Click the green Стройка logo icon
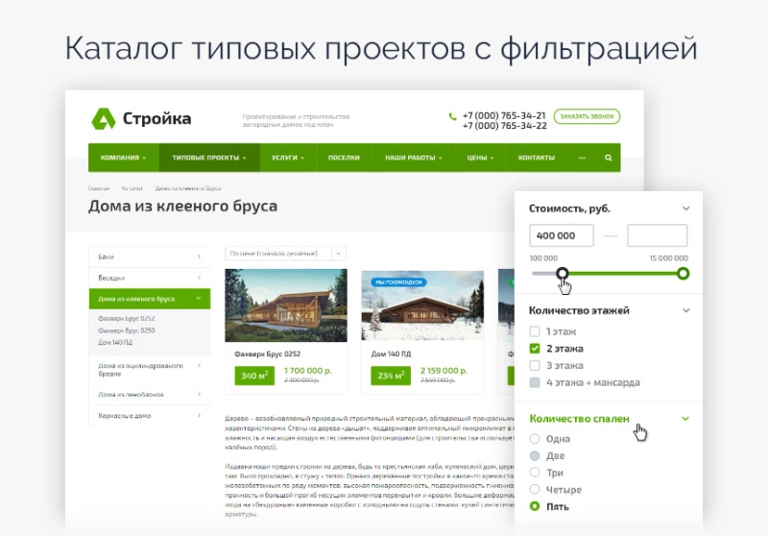 pyautogui.click(x=103, y=119)
